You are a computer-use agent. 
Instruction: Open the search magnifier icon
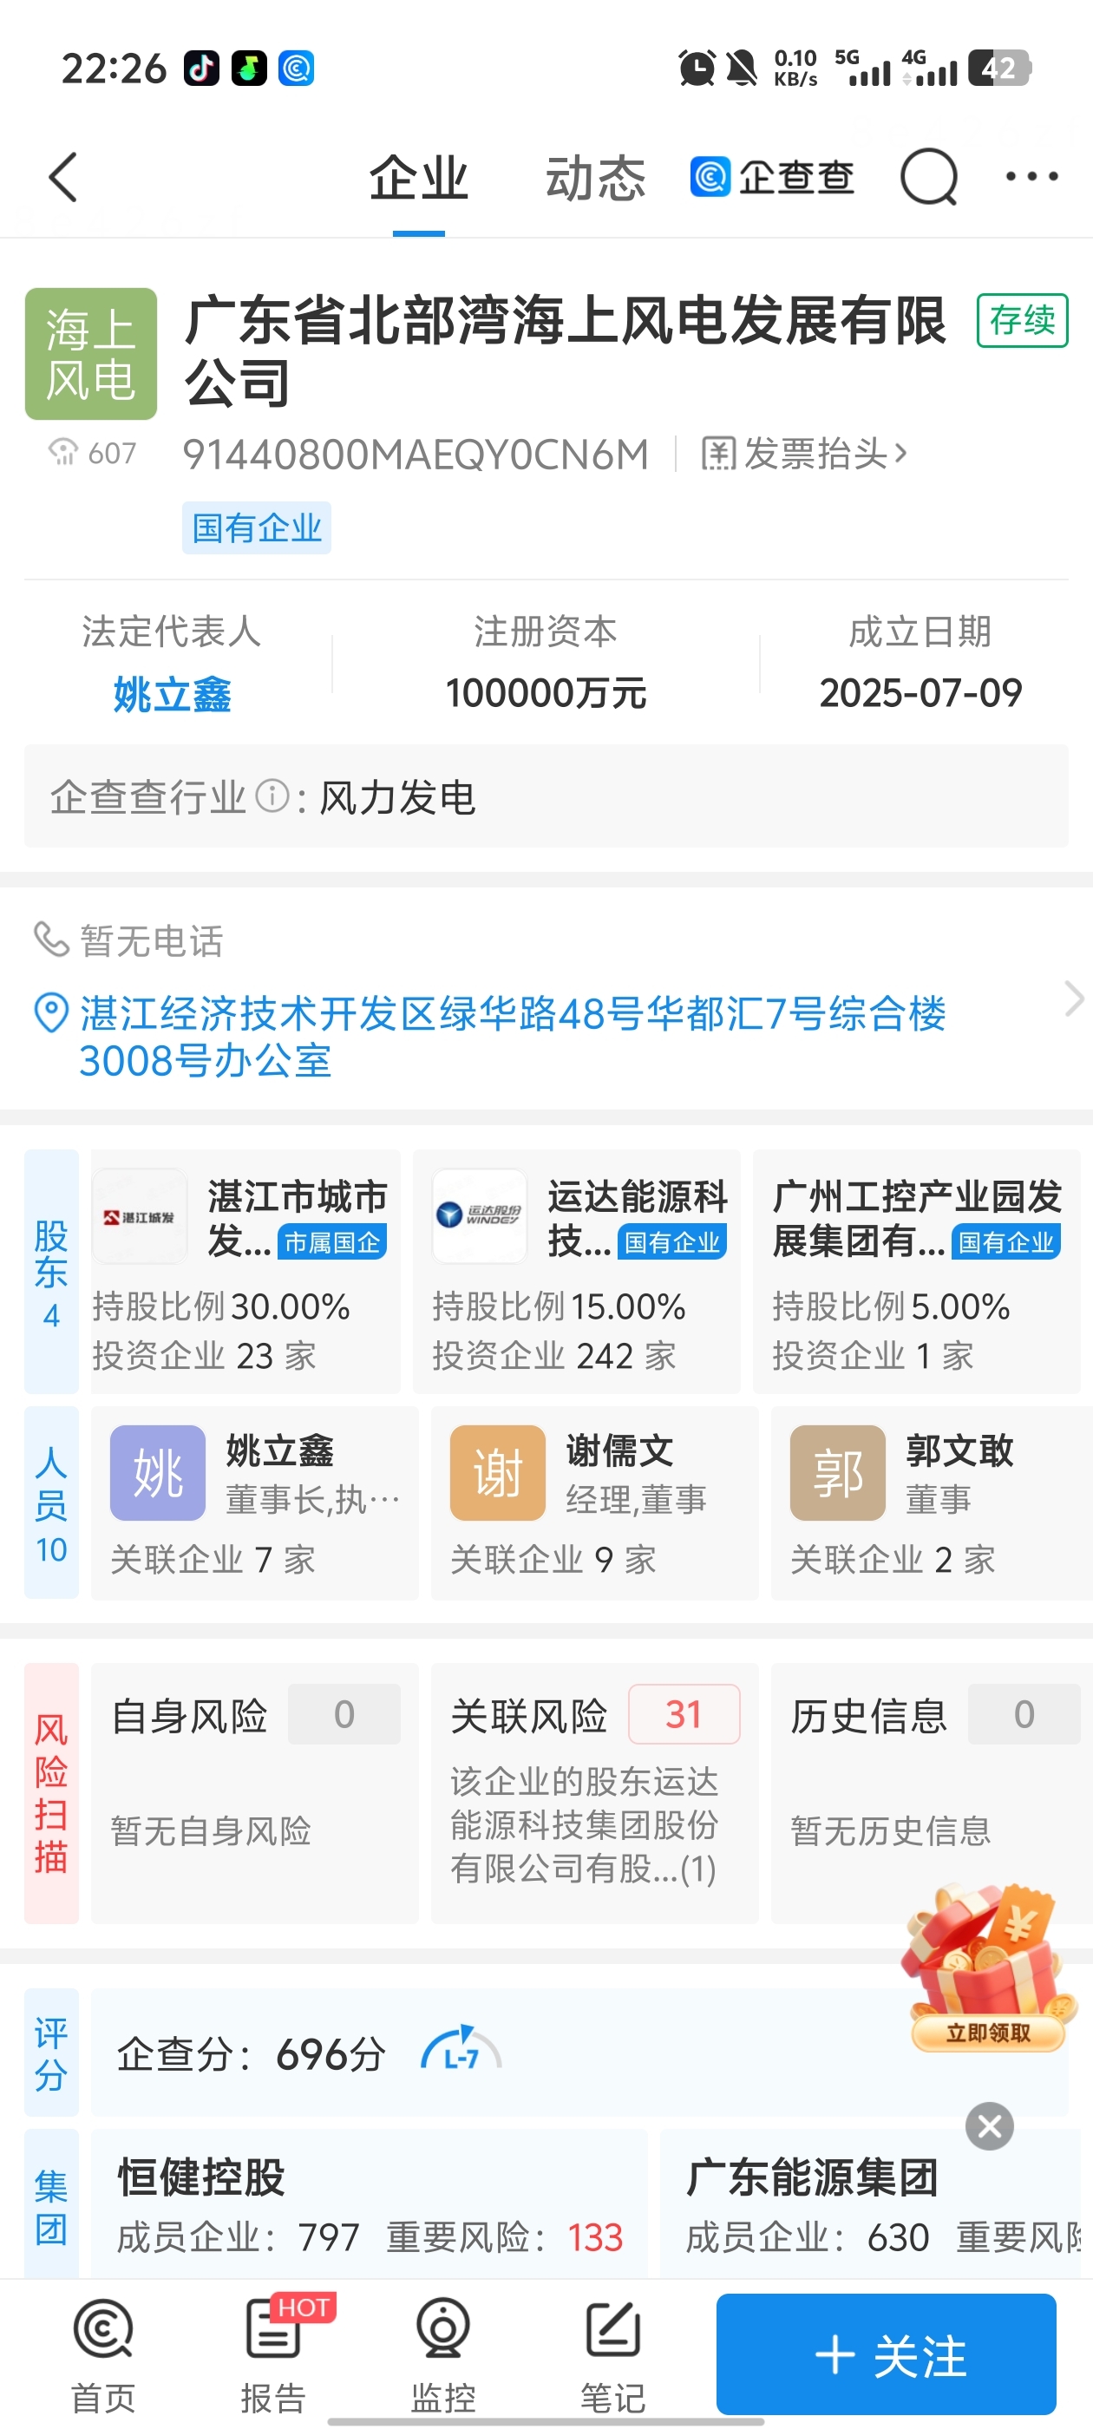[929, 177]
